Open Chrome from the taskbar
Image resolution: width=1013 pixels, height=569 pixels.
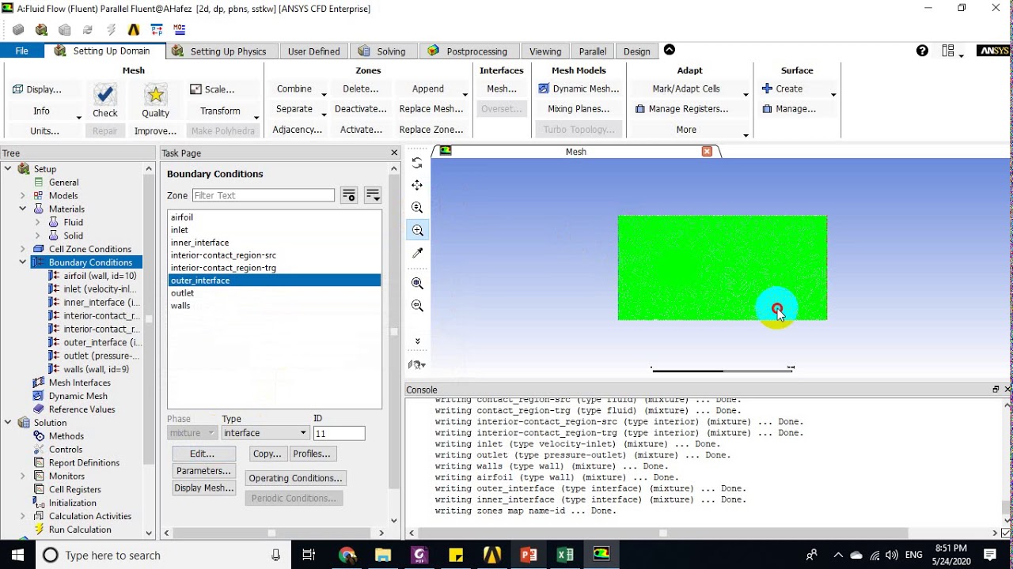pyautogui.click(x=347, y=555)
